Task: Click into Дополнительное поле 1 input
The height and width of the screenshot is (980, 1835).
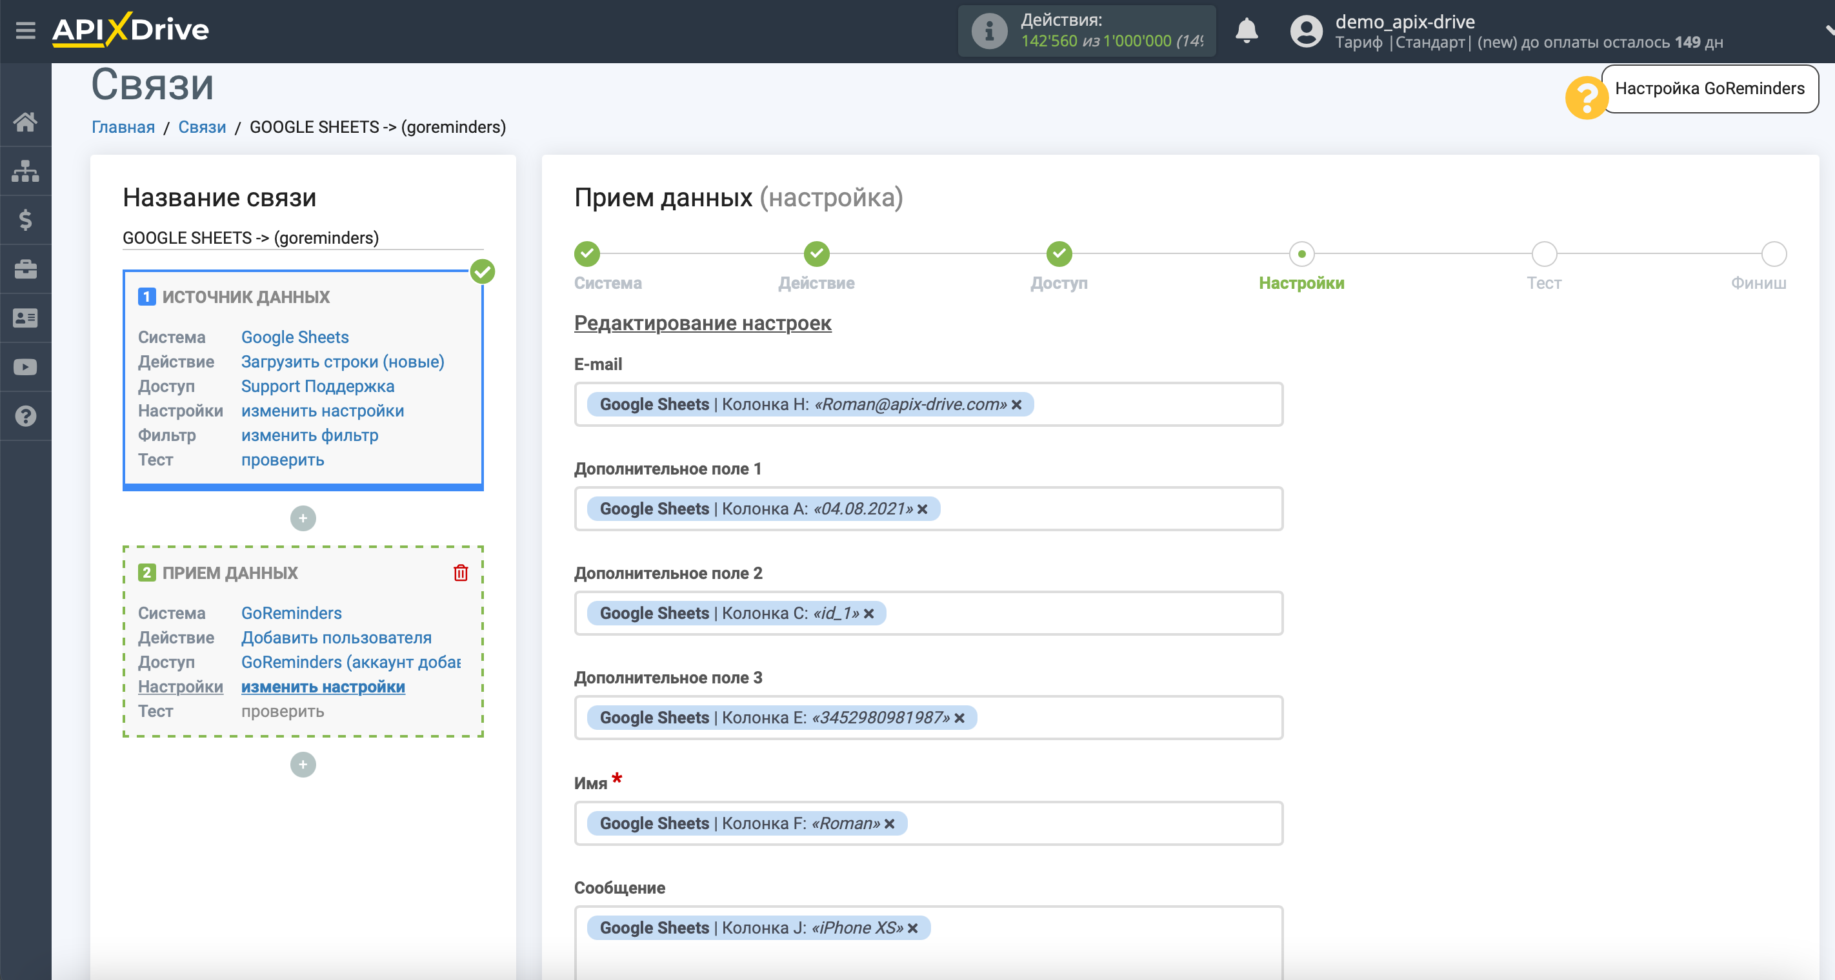Action: pos(928,509)
